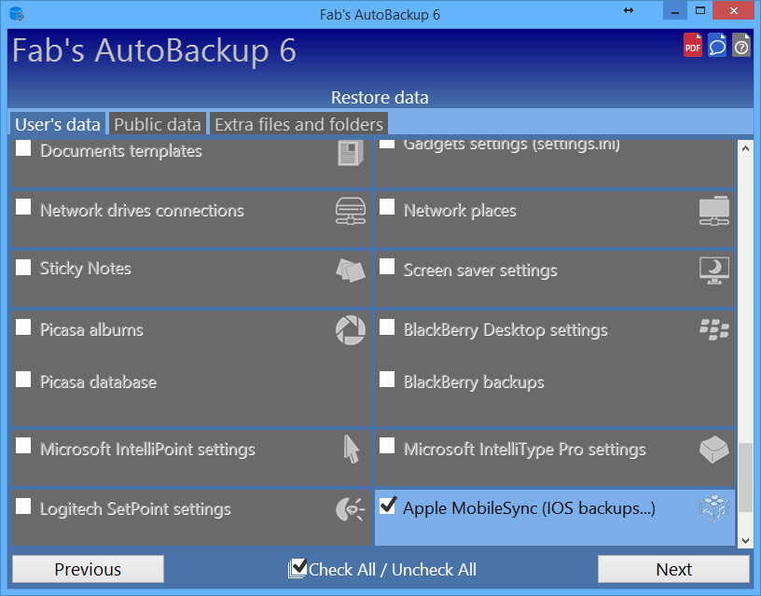Click the 'Picasa database' label
Image resolution: width=761 pixels, height=596 pixels.
98,382
